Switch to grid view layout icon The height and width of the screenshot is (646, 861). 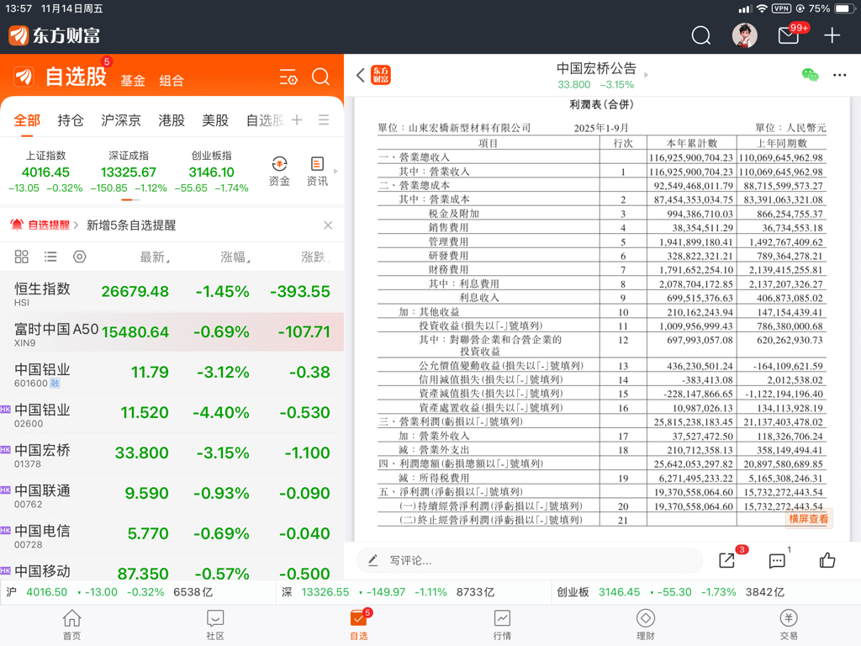21,257
